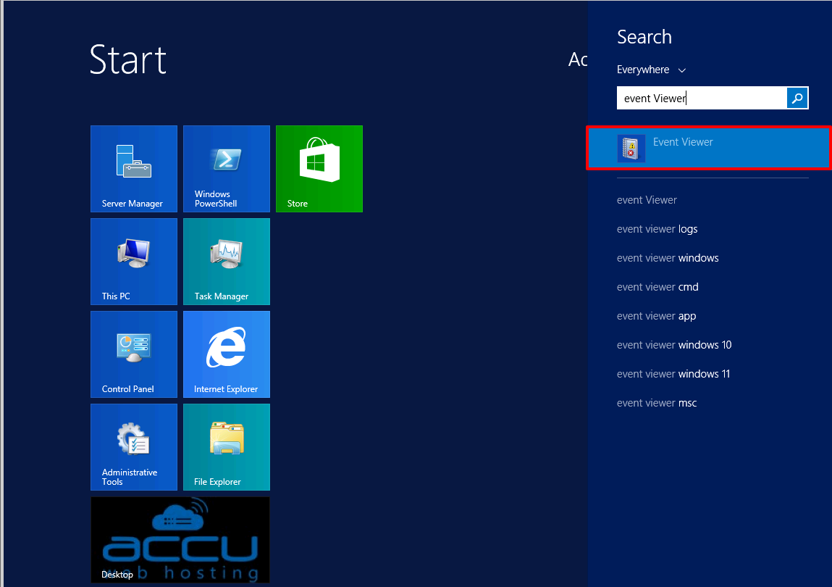Click the magnifier search button
This screenshot has width=832, height=587.
coord(797,98)
